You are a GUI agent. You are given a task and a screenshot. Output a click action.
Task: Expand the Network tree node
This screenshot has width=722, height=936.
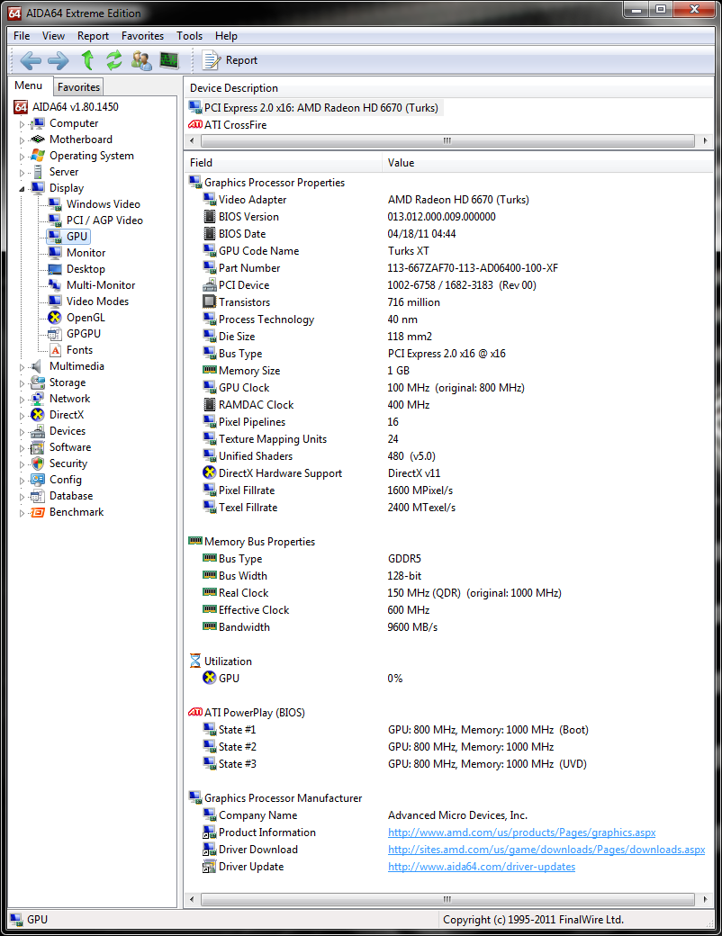[x=23, y=400]
